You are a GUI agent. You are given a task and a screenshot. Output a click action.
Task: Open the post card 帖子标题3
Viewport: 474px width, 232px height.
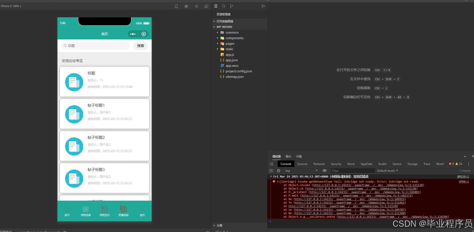[x=104, y=178]
